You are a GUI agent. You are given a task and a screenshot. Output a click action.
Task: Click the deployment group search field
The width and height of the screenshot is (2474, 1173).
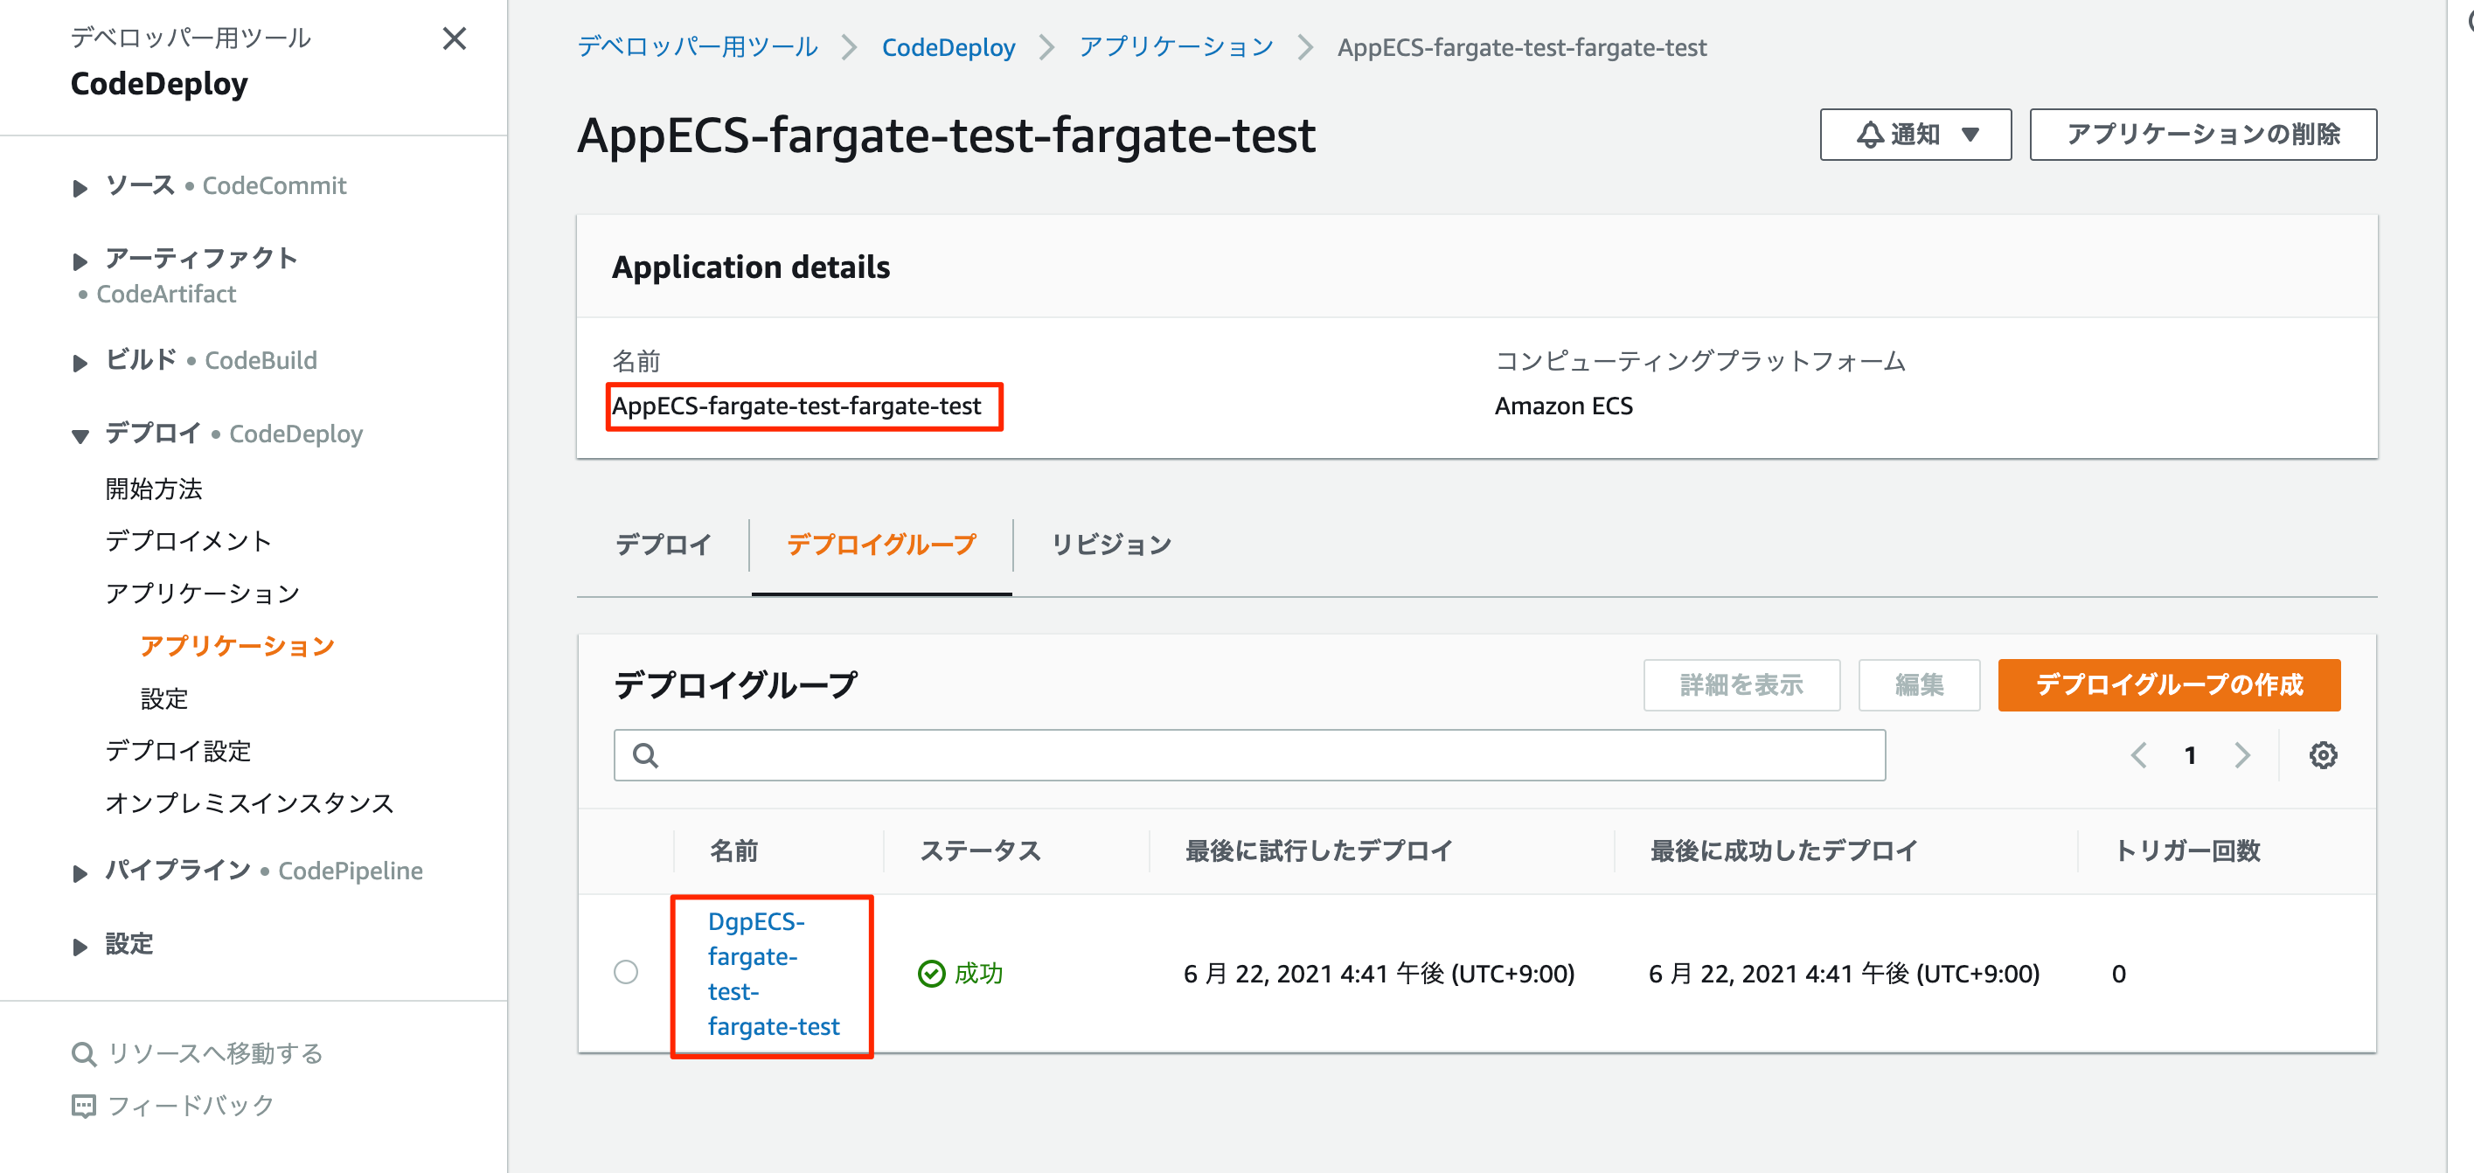(1248, 755)
